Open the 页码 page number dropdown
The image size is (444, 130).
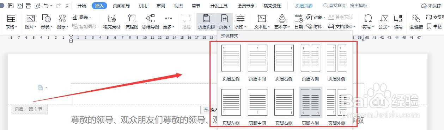coord(224,22)
